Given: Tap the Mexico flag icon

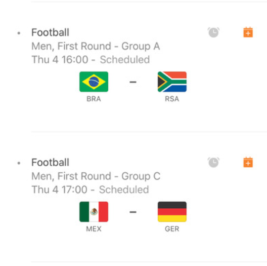Looking at the screenshot, I should click(94, 212).
